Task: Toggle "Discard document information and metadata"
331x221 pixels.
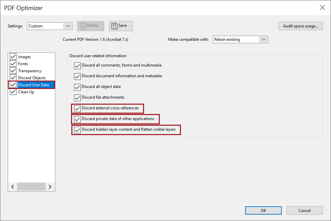Action: click(77, 76)
